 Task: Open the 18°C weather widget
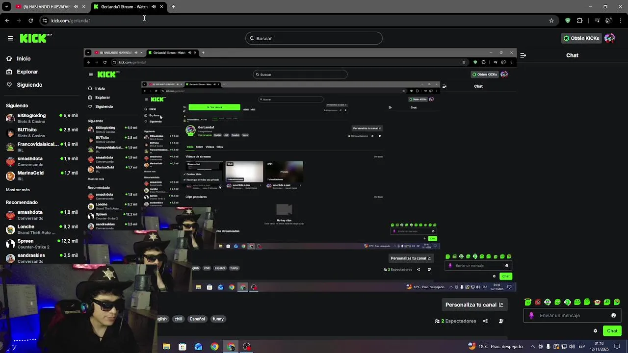[495, 346]
